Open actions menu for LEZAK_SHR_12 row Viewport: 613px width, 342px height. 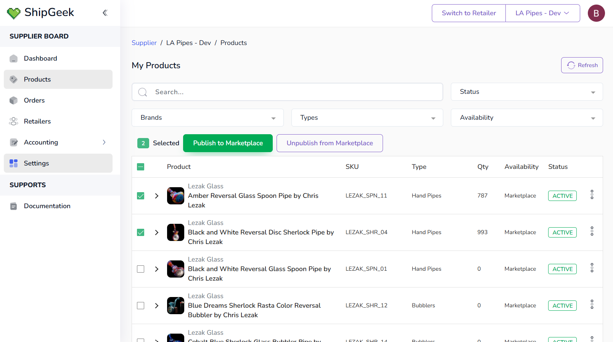pos(592,304)
